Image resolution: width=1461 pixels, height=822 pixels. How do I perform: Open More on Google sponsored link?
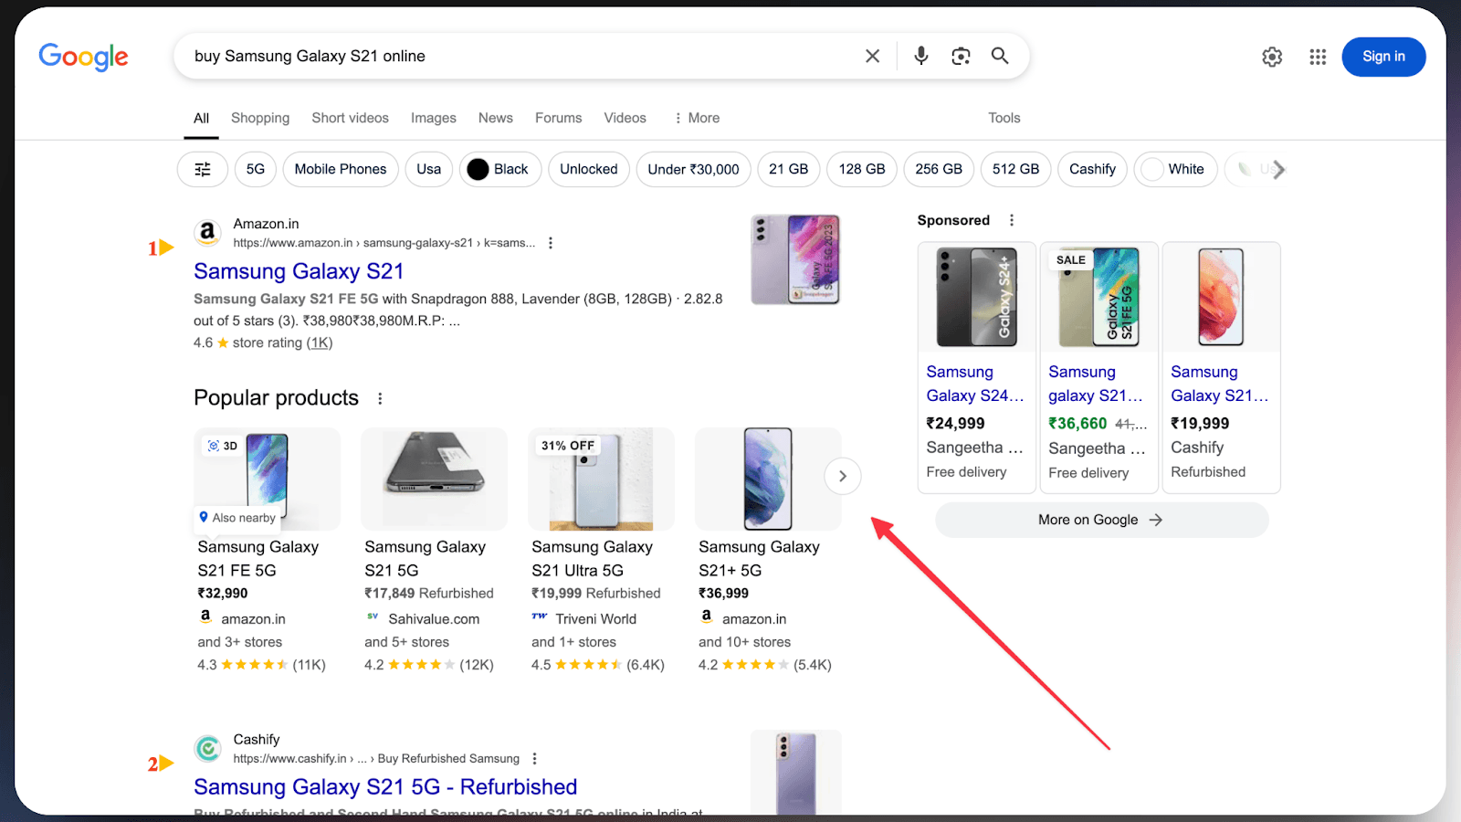point(1102,520)
